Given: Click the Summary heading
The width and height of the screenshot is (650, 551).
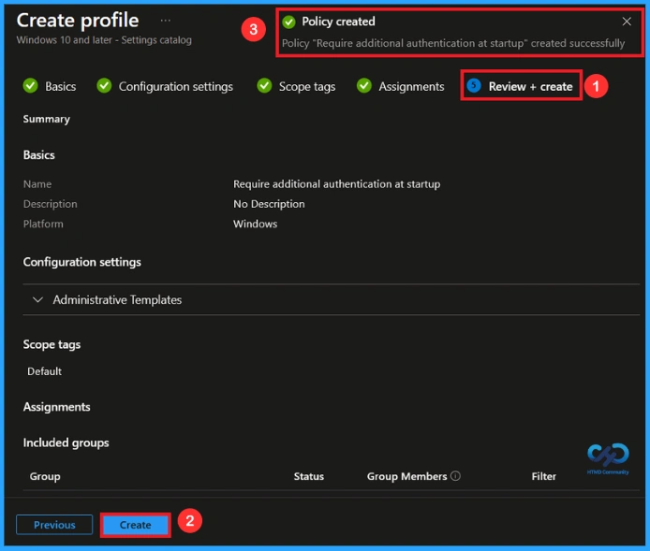Looking at the screenshot, I should (47, 119).
